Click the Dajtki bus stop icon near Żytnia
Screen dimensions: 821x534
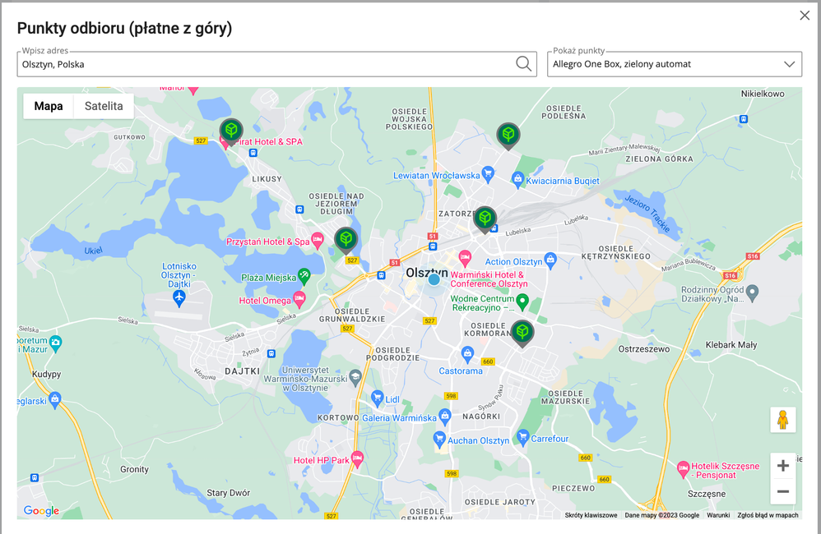coord(271,353)
